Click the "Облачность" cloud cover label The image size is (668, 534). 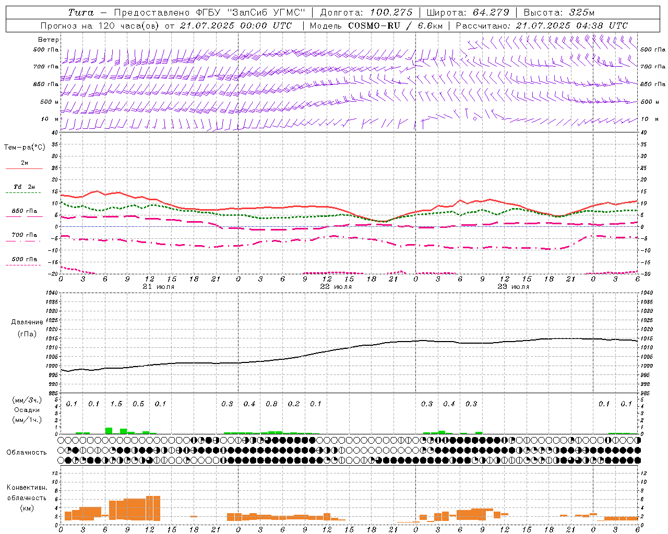[27, 453]
